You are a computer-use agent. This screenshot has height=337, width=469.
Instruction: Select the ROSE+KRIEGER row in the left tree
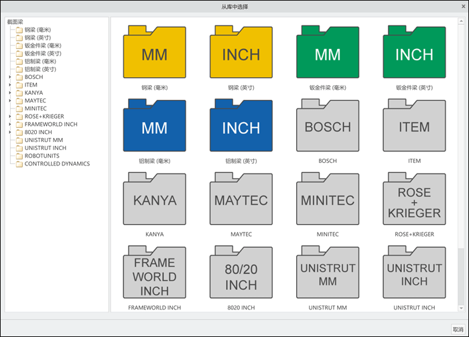pos(40,117)
